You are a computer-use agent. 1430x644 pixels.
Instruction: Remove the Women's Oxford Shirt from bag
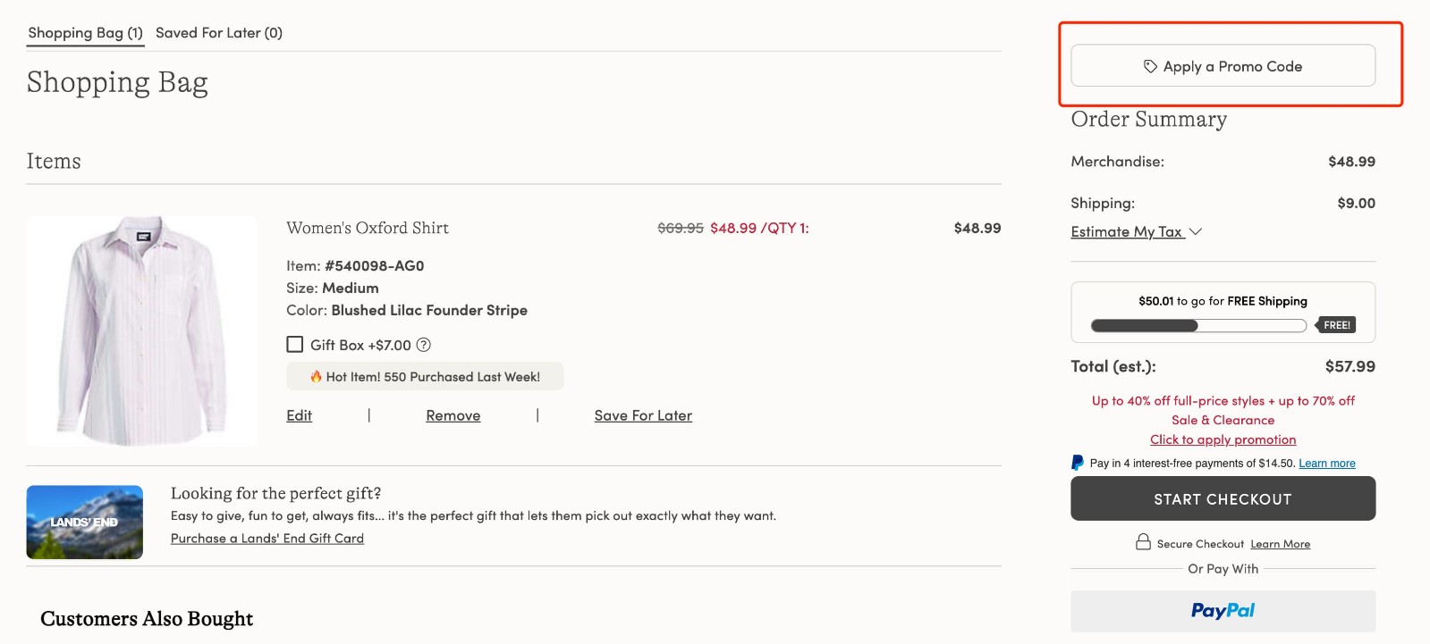pos(453,414)
